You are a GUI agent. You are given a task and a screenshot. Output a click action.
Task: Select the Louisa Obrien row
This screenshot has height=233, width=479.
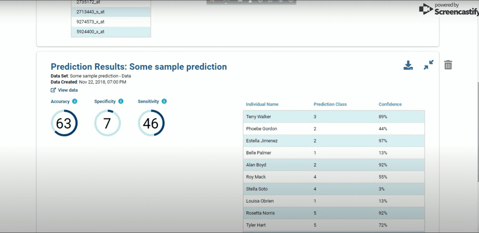pos(334,201)
